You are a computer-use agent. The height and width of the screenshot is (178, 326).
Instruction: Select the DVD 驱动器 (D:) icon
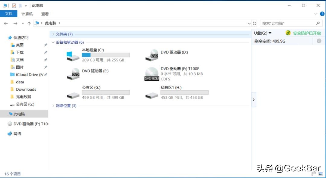point(152,55)
